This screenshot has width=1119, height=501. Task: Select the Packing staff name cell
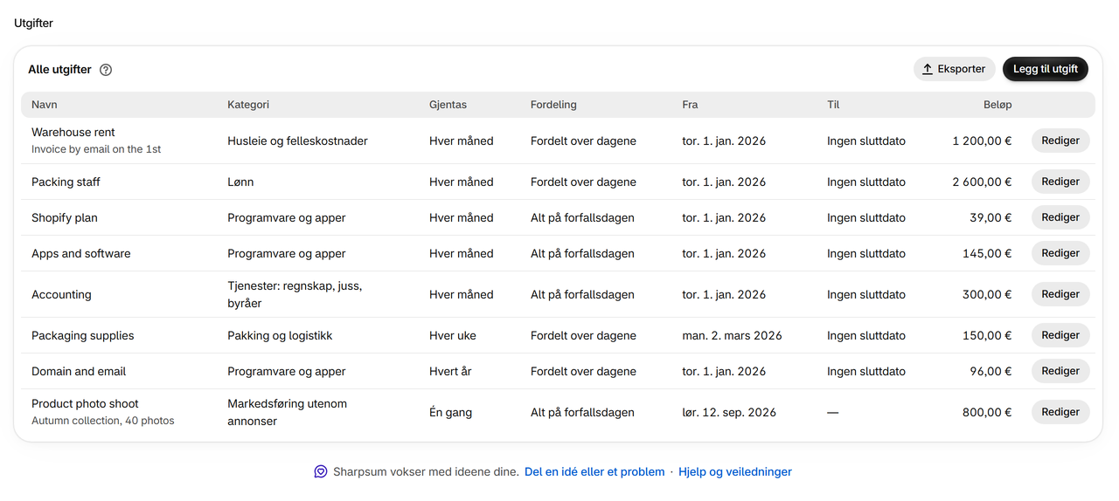tap(66, 182)
